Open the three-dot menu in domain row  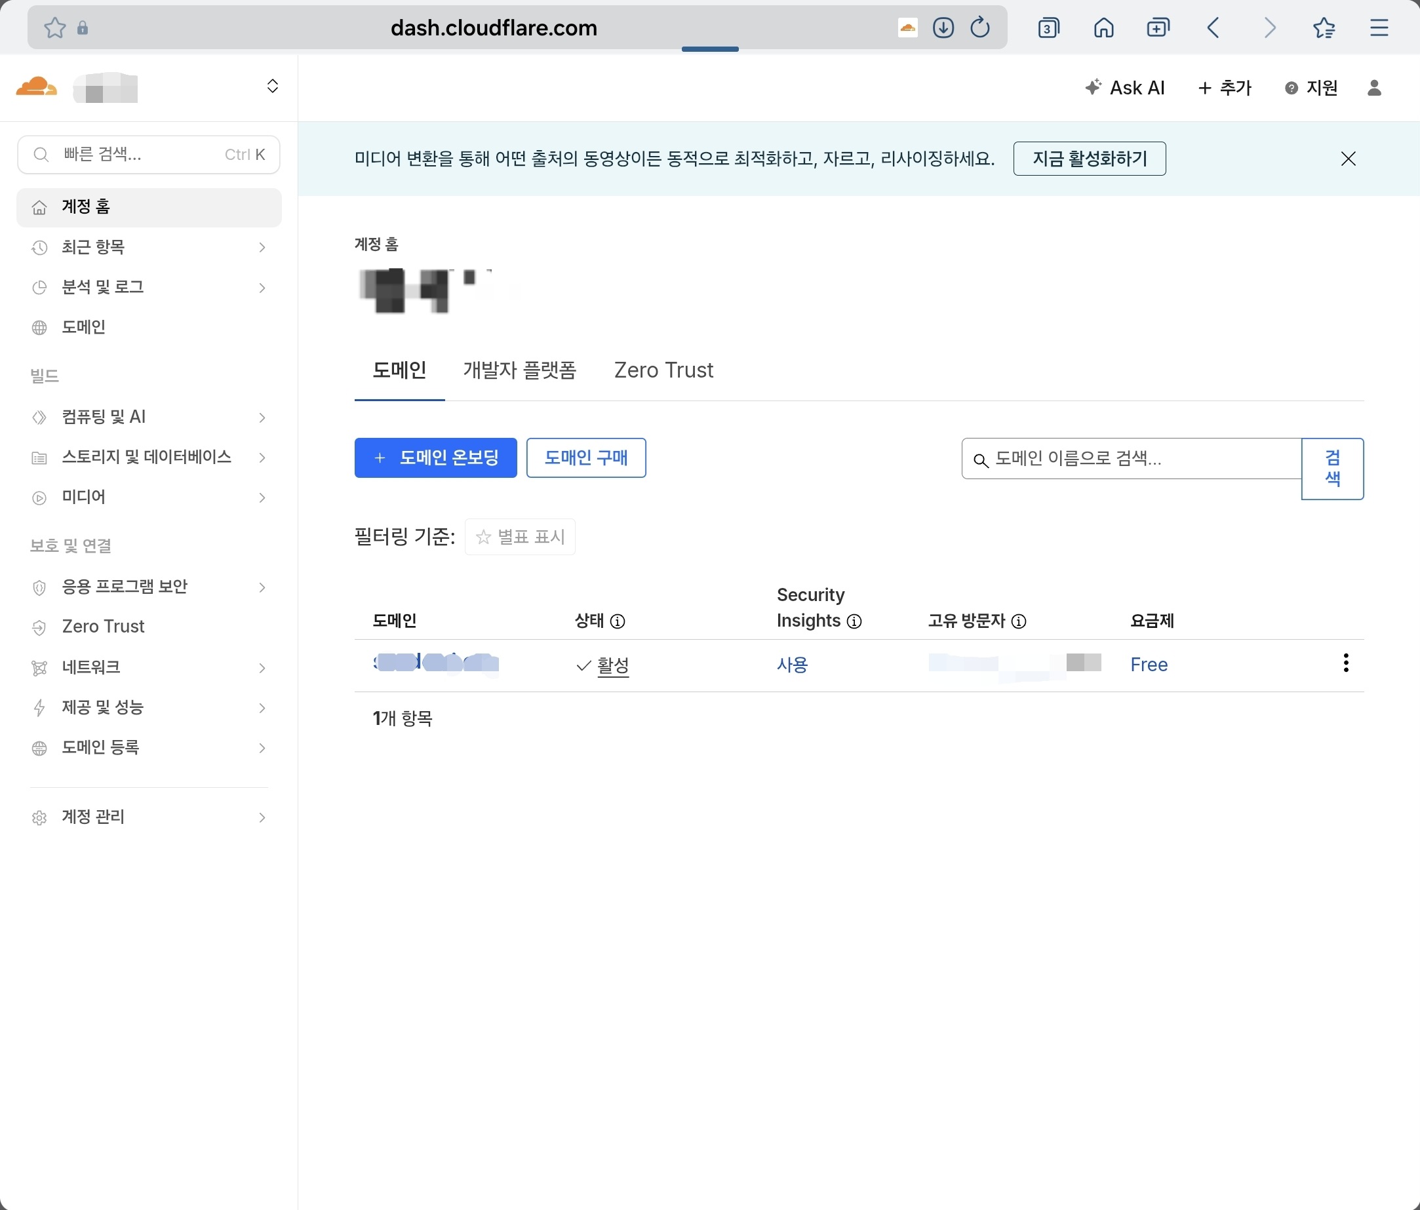click(x=1345, y=663)
